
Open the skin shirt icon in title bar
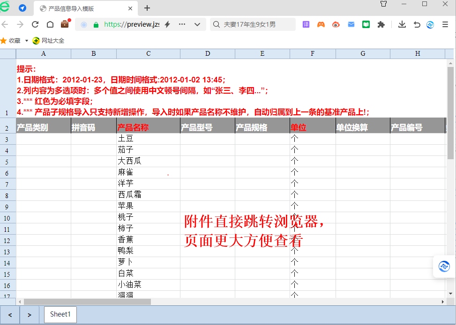(x=383, y=4)
